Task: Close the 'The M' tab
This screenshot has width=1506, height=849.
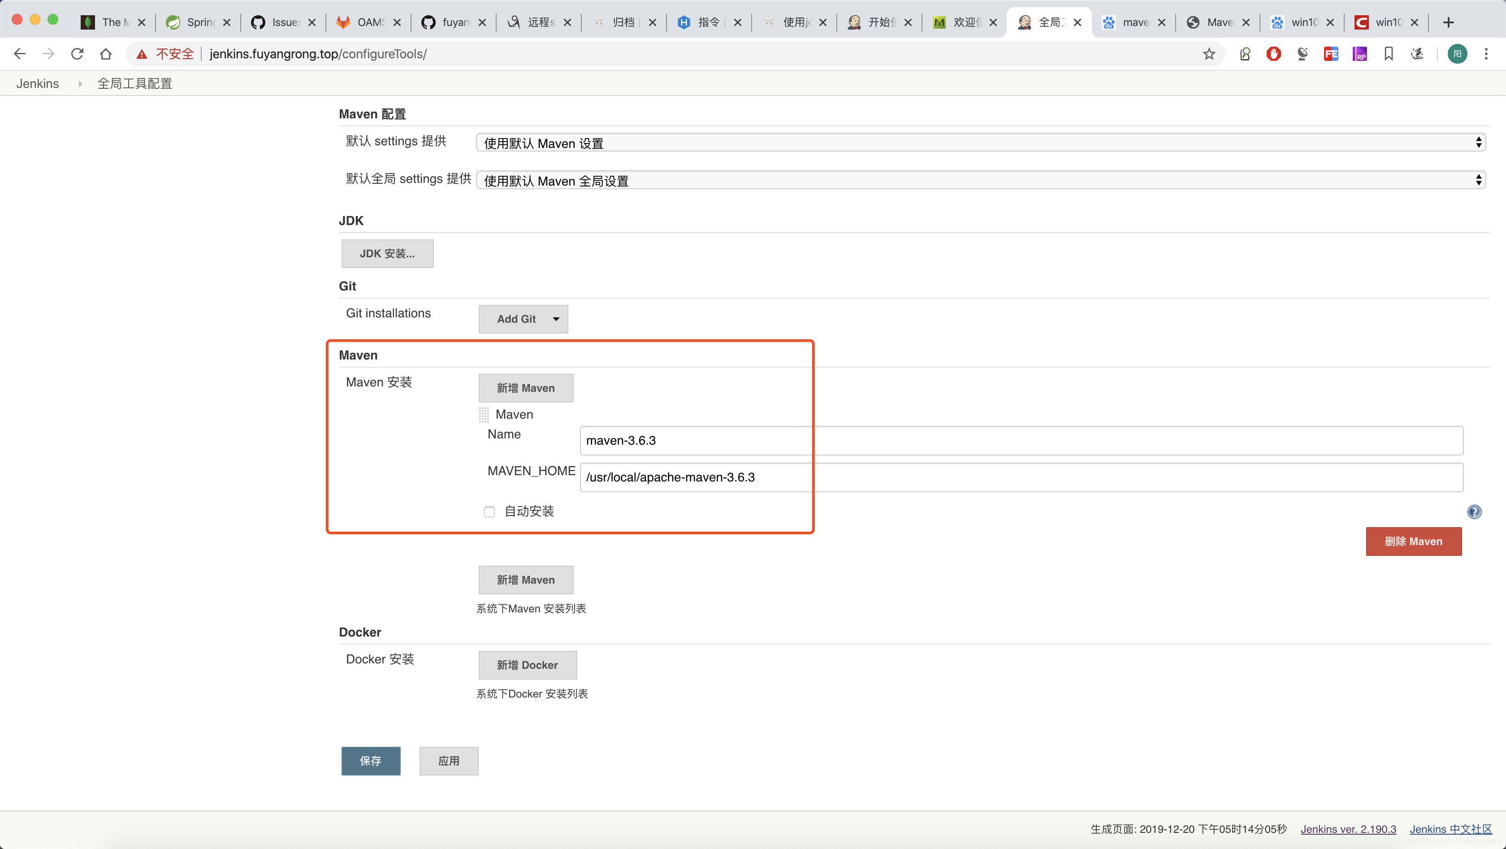Action: click(x=142, y=22)
